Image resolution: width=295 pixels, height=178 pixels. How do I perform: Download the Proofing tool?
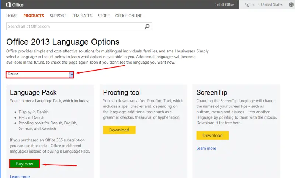point(119,130)
